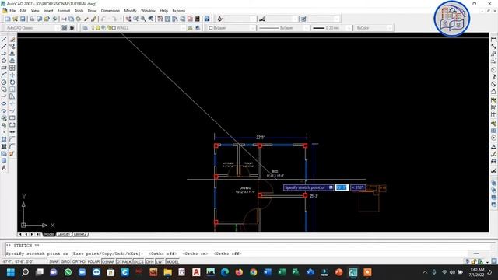Select the Circle draw tool
Image resolution: width=498 pixels, height=280 pixels.
coord(4,82)
